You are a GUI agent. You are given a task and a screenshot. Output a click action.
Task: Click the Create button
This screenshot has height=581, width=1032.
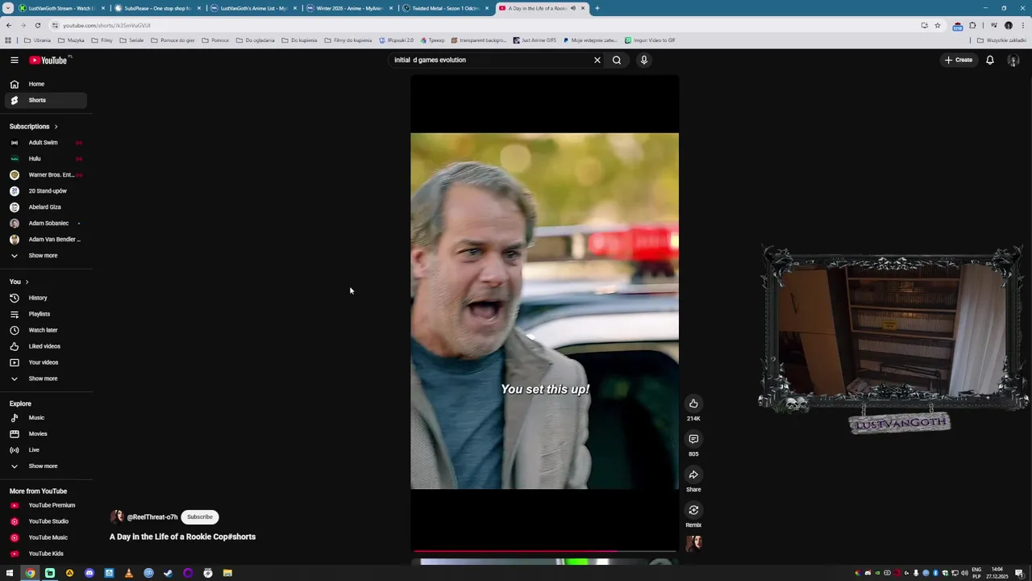(959, 60)
